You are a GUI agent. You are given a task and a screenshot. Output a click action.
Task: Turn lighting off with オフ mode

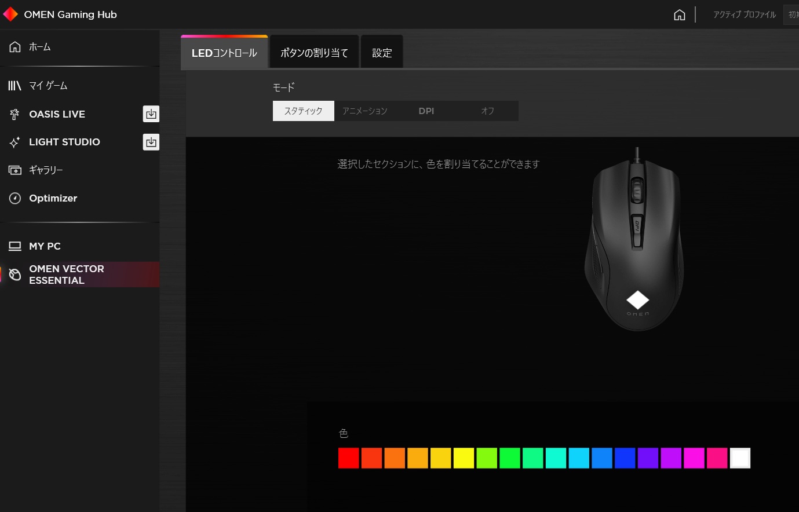(488, 111)
